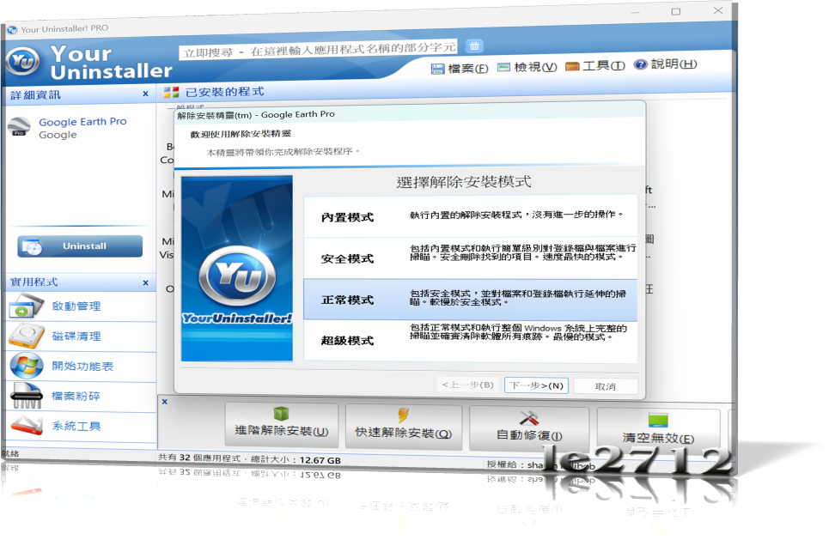829x558 pixels.
Task: Minimize the Your Uninstaller window
Action: 635,12
